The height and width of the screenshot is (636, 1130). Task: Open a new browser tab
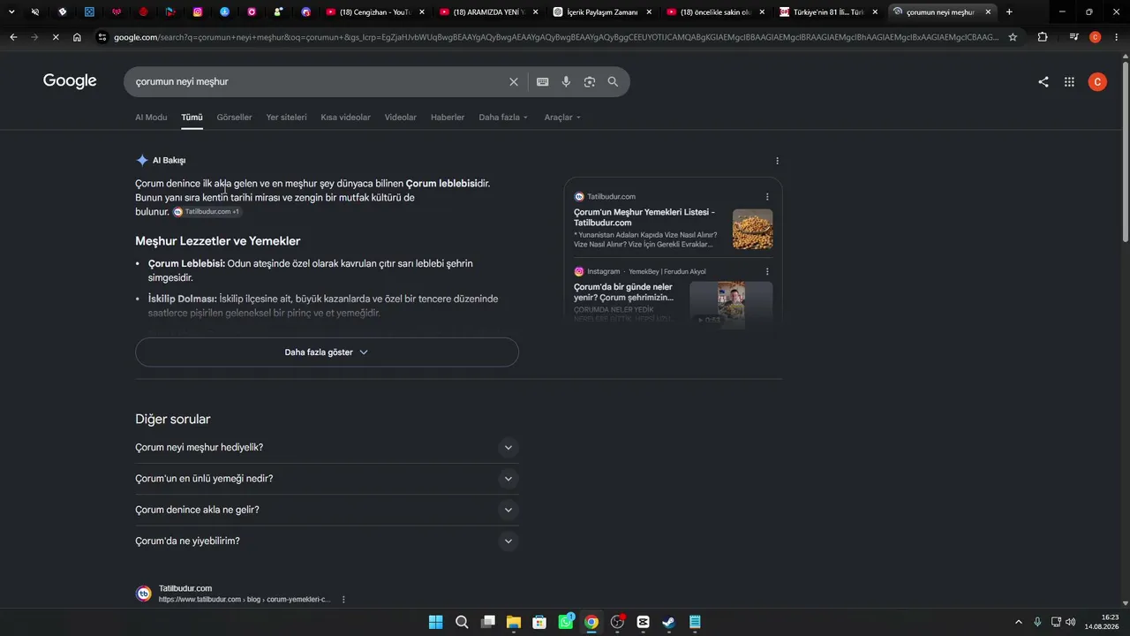(1009, 12)
